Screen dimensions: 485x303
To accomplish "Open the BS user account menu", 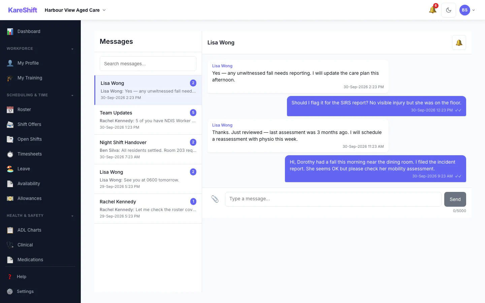I will (467, 10).
